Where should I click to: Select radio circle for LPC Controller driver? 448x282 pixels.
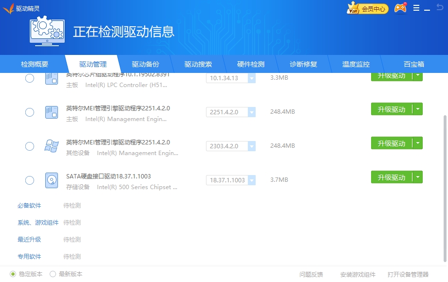tap(29, 78)
